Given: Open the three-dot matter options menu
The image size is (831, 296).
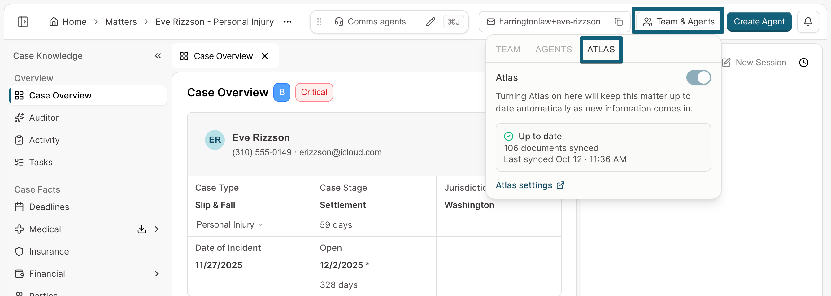Looking at the screenshot, I should pyautogui.click(x=287, y=22).
